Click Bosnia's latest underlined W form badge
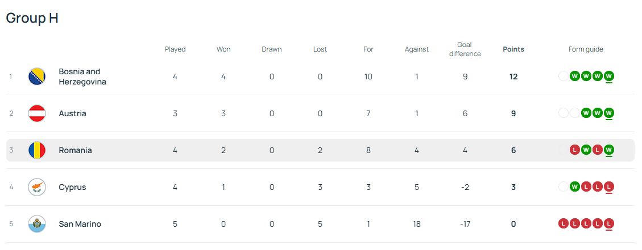Screen dimensions: 642x250 click(x=608, y=77)
